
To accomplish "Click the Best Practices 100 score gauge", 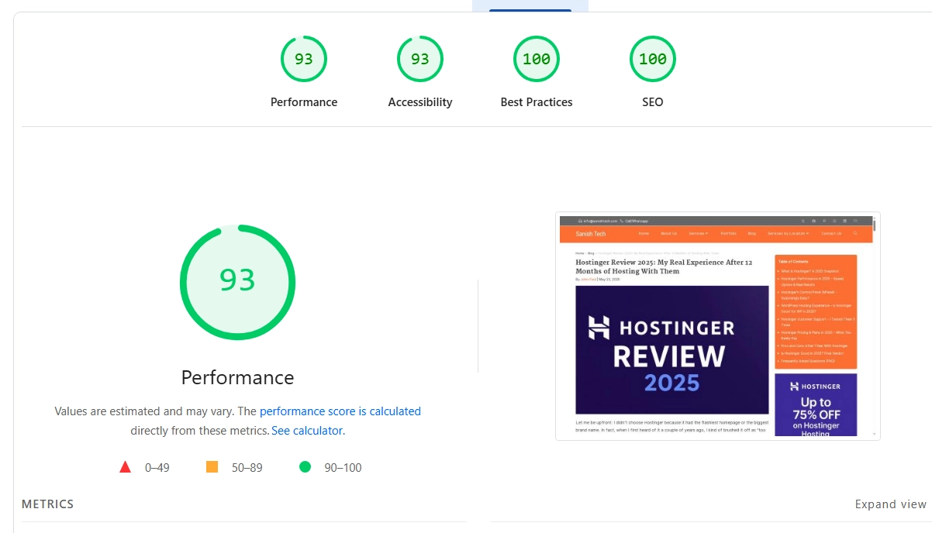I will pyautogui.click(x=537, y=59).
